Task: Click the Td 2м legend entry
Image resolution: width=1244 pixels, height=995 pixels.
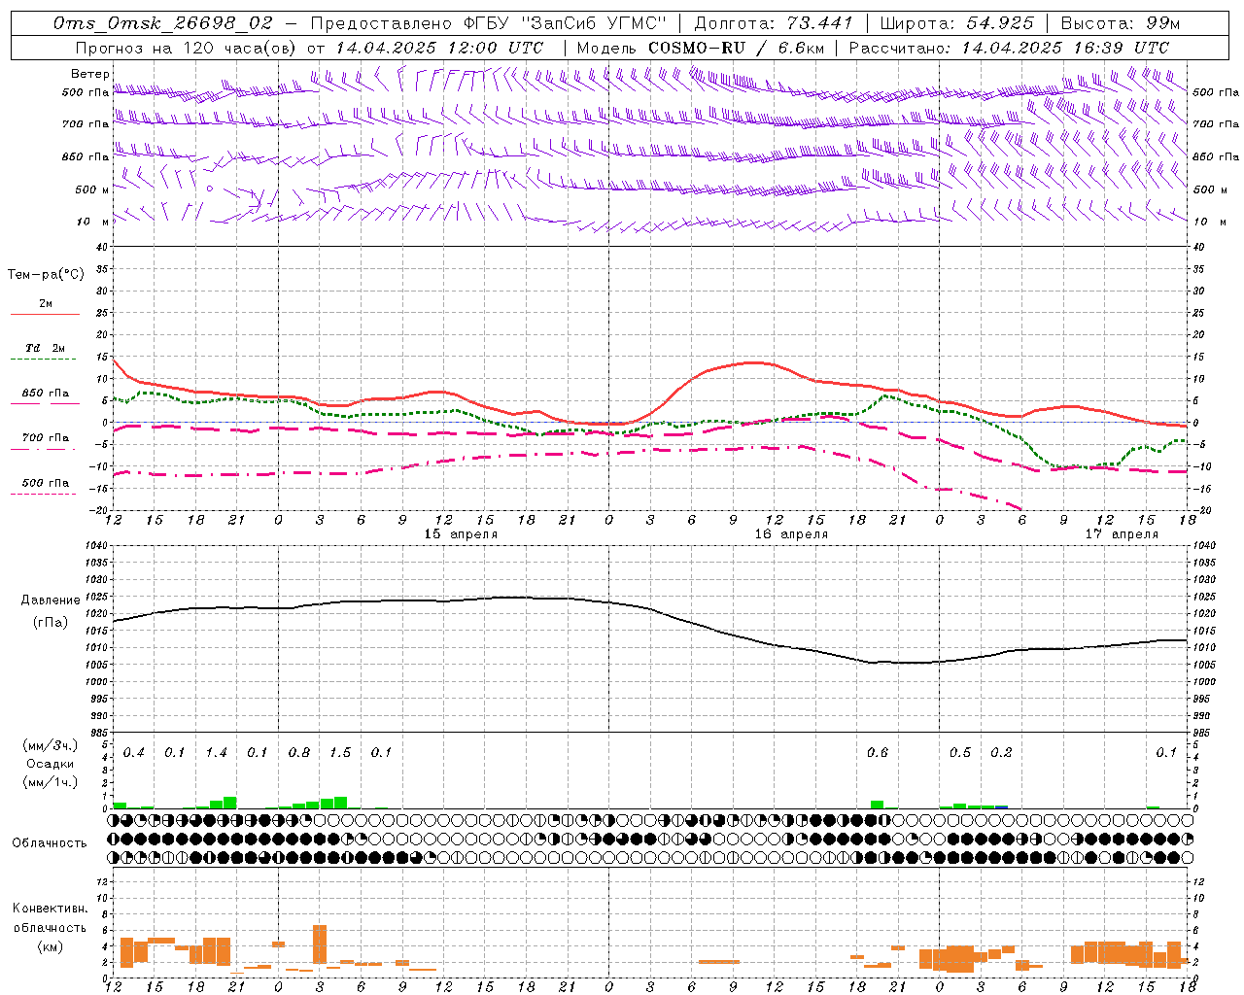Action: pos(46,348)
